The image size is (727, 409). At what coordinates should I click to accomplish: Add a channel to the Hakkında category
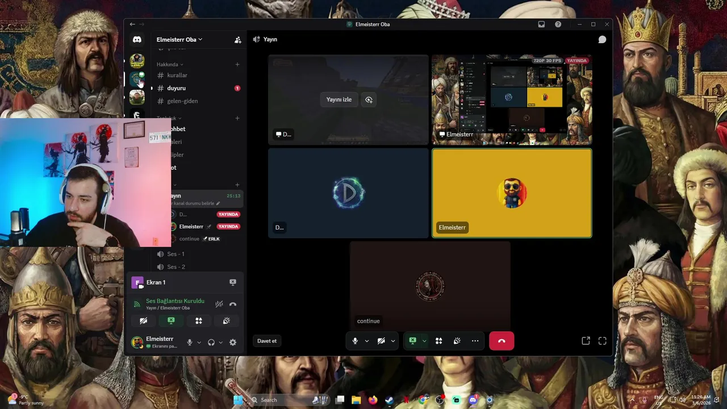[x=237, y=65]
